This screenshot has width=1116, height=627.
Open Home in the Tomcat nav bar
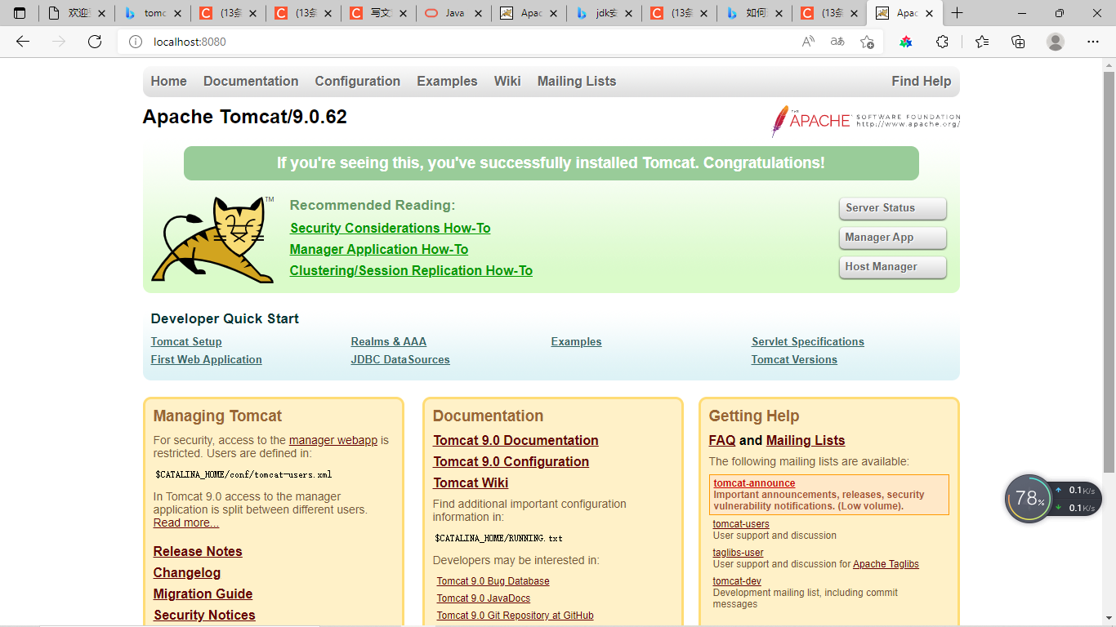coord(168,81)
